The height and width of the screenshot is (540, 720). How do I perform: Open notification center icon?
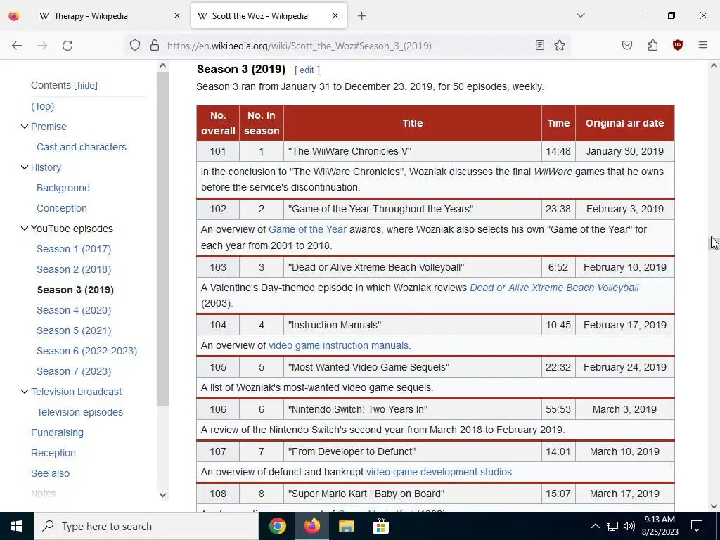pos(697,526)
